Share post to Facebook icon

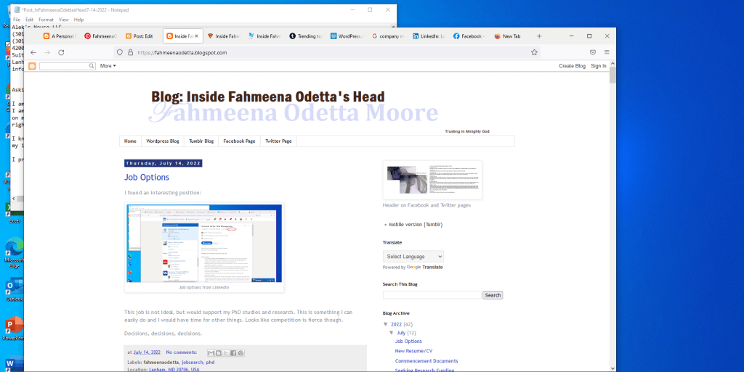(x=233, y=352)
